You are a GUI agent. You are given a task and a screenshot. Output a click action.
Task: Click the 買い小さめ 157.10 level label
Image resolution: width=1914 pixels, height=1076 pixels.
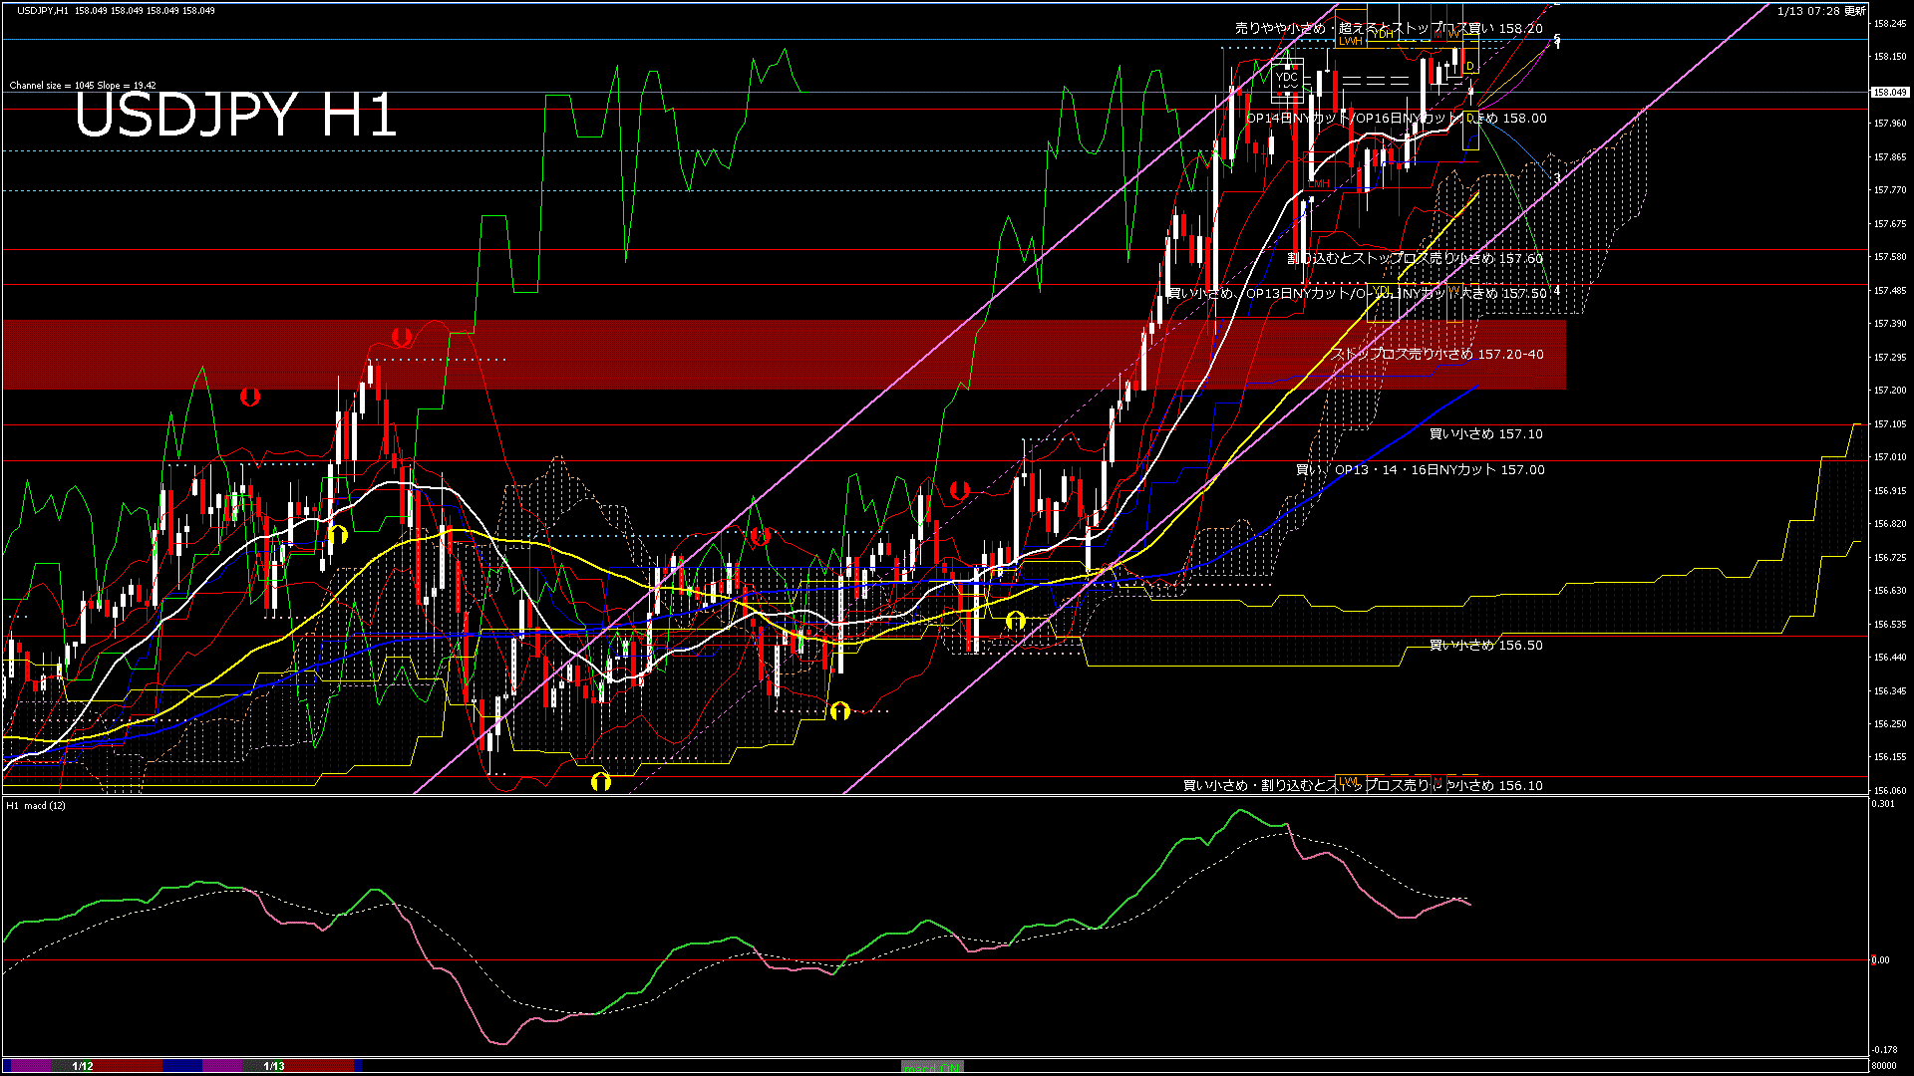click(1485, 434)
